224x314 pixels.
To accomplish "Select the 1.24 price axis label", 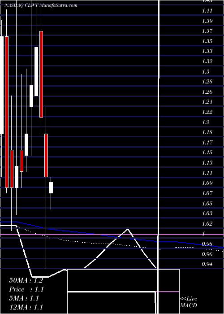I will [x=207, y=102].
